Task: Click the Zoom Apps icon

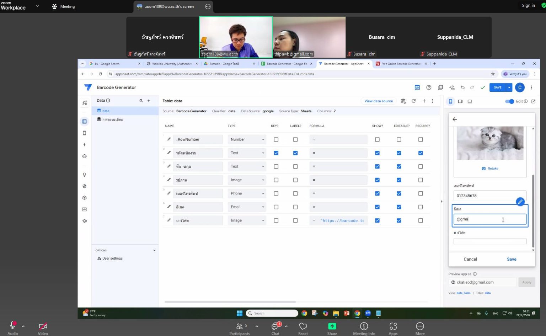Action: tap(393, 326)
